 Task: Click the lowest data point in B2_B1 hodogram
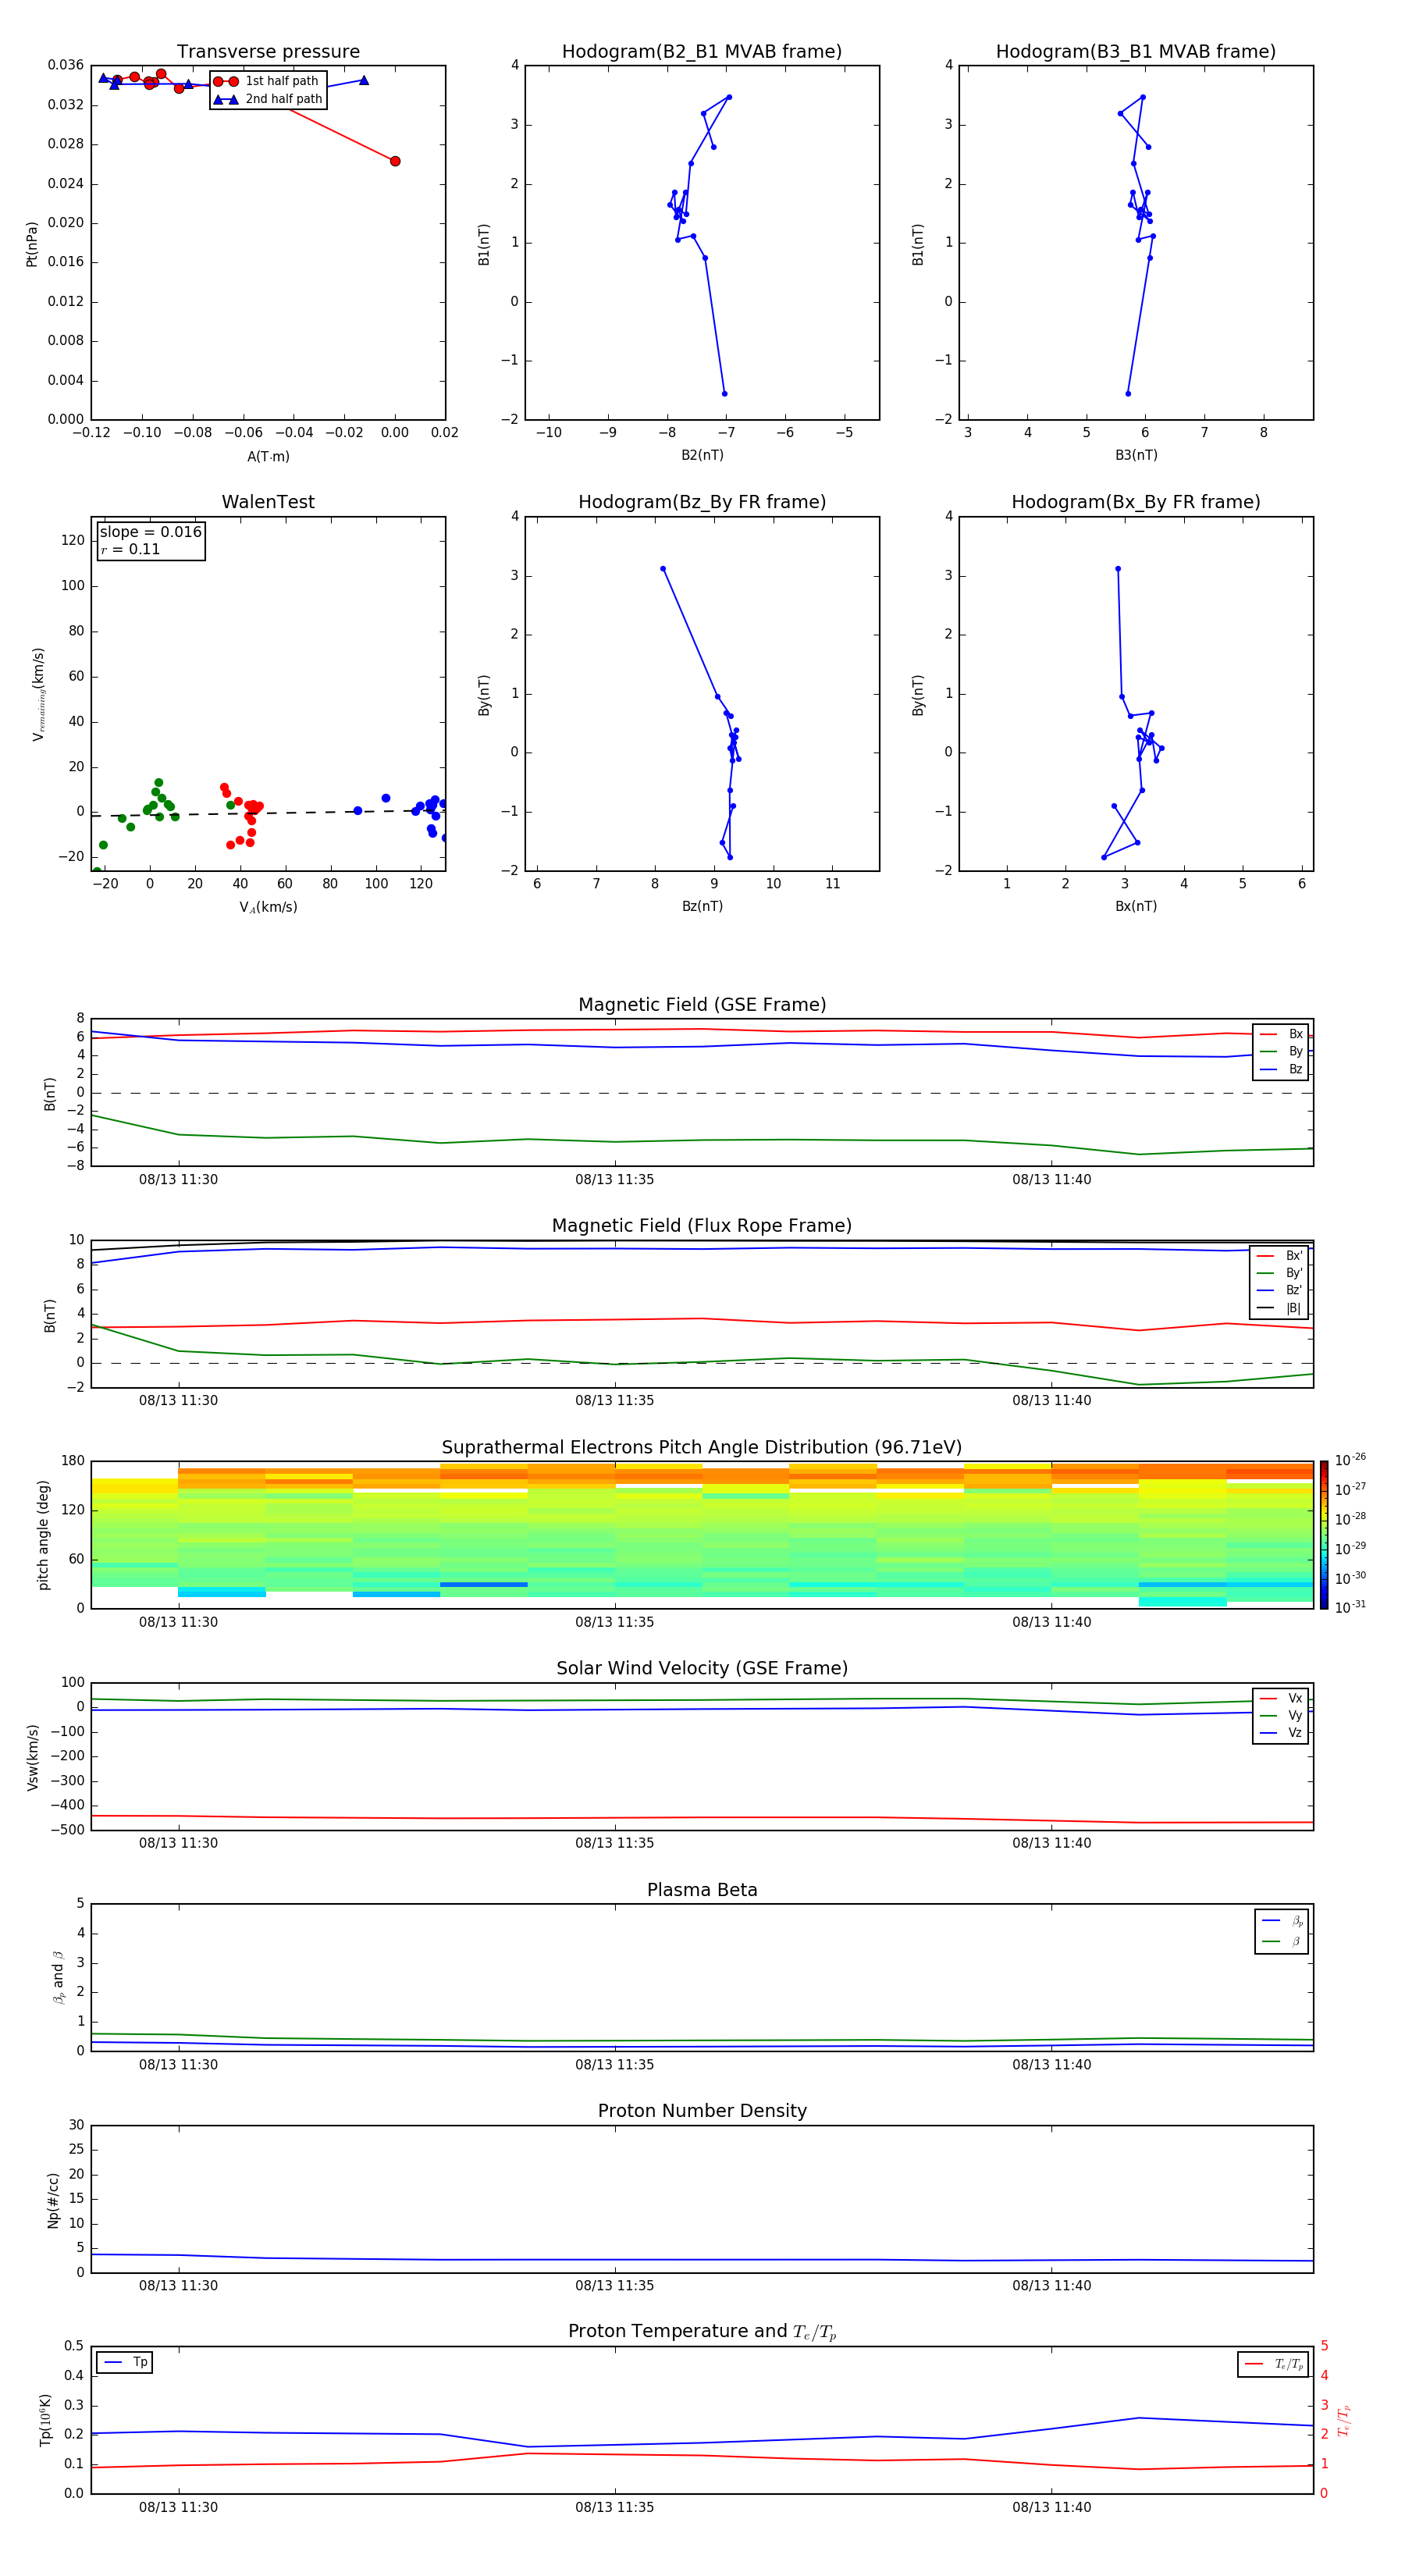coord(725,394)
